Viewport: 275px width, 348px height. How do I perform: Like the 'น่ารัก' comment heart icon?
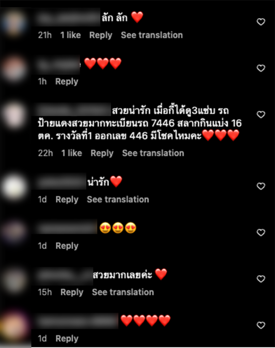261,186
